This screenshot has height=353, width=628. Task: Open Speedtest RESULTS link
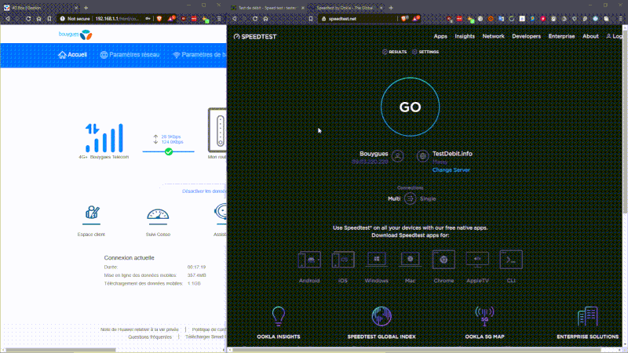(x=395, y=52)
